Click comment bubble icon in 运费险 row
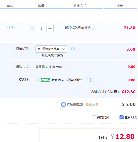Viewport: 138px width, 142px height. click(x=87, y=80)
